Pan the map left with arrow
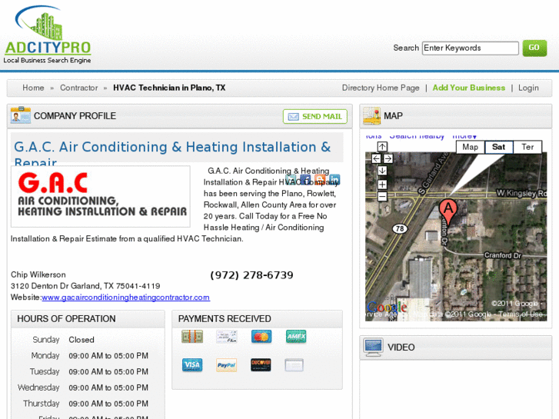This screenshot has width=559, height=419. click(x=376, y=158)
